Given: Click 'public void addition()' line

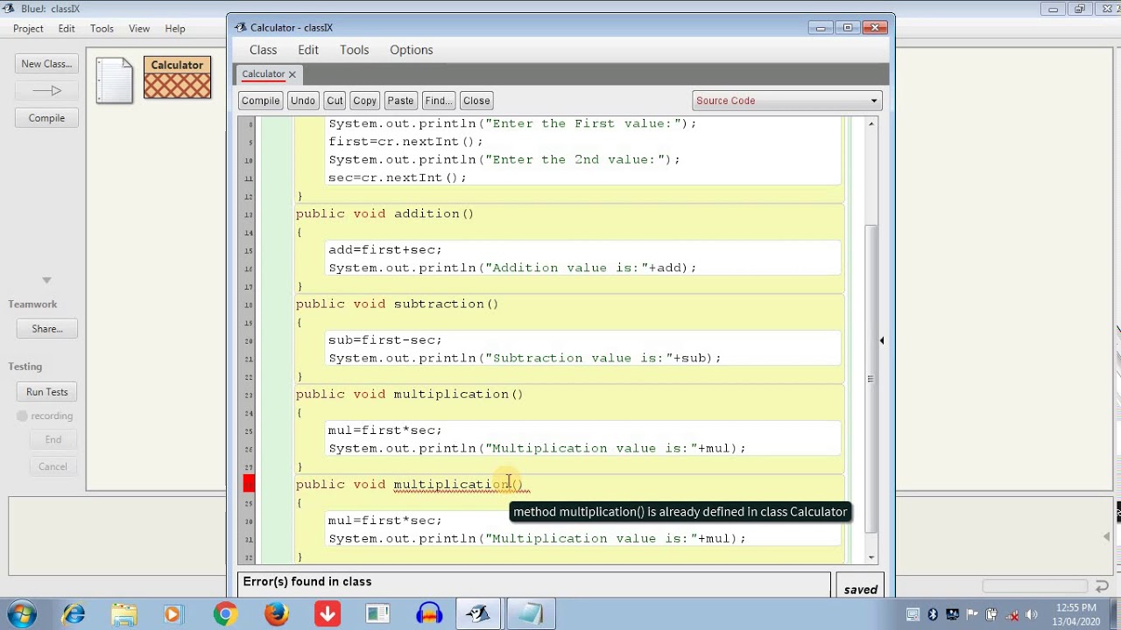Looking at the screenshot, I should (384, 213).
